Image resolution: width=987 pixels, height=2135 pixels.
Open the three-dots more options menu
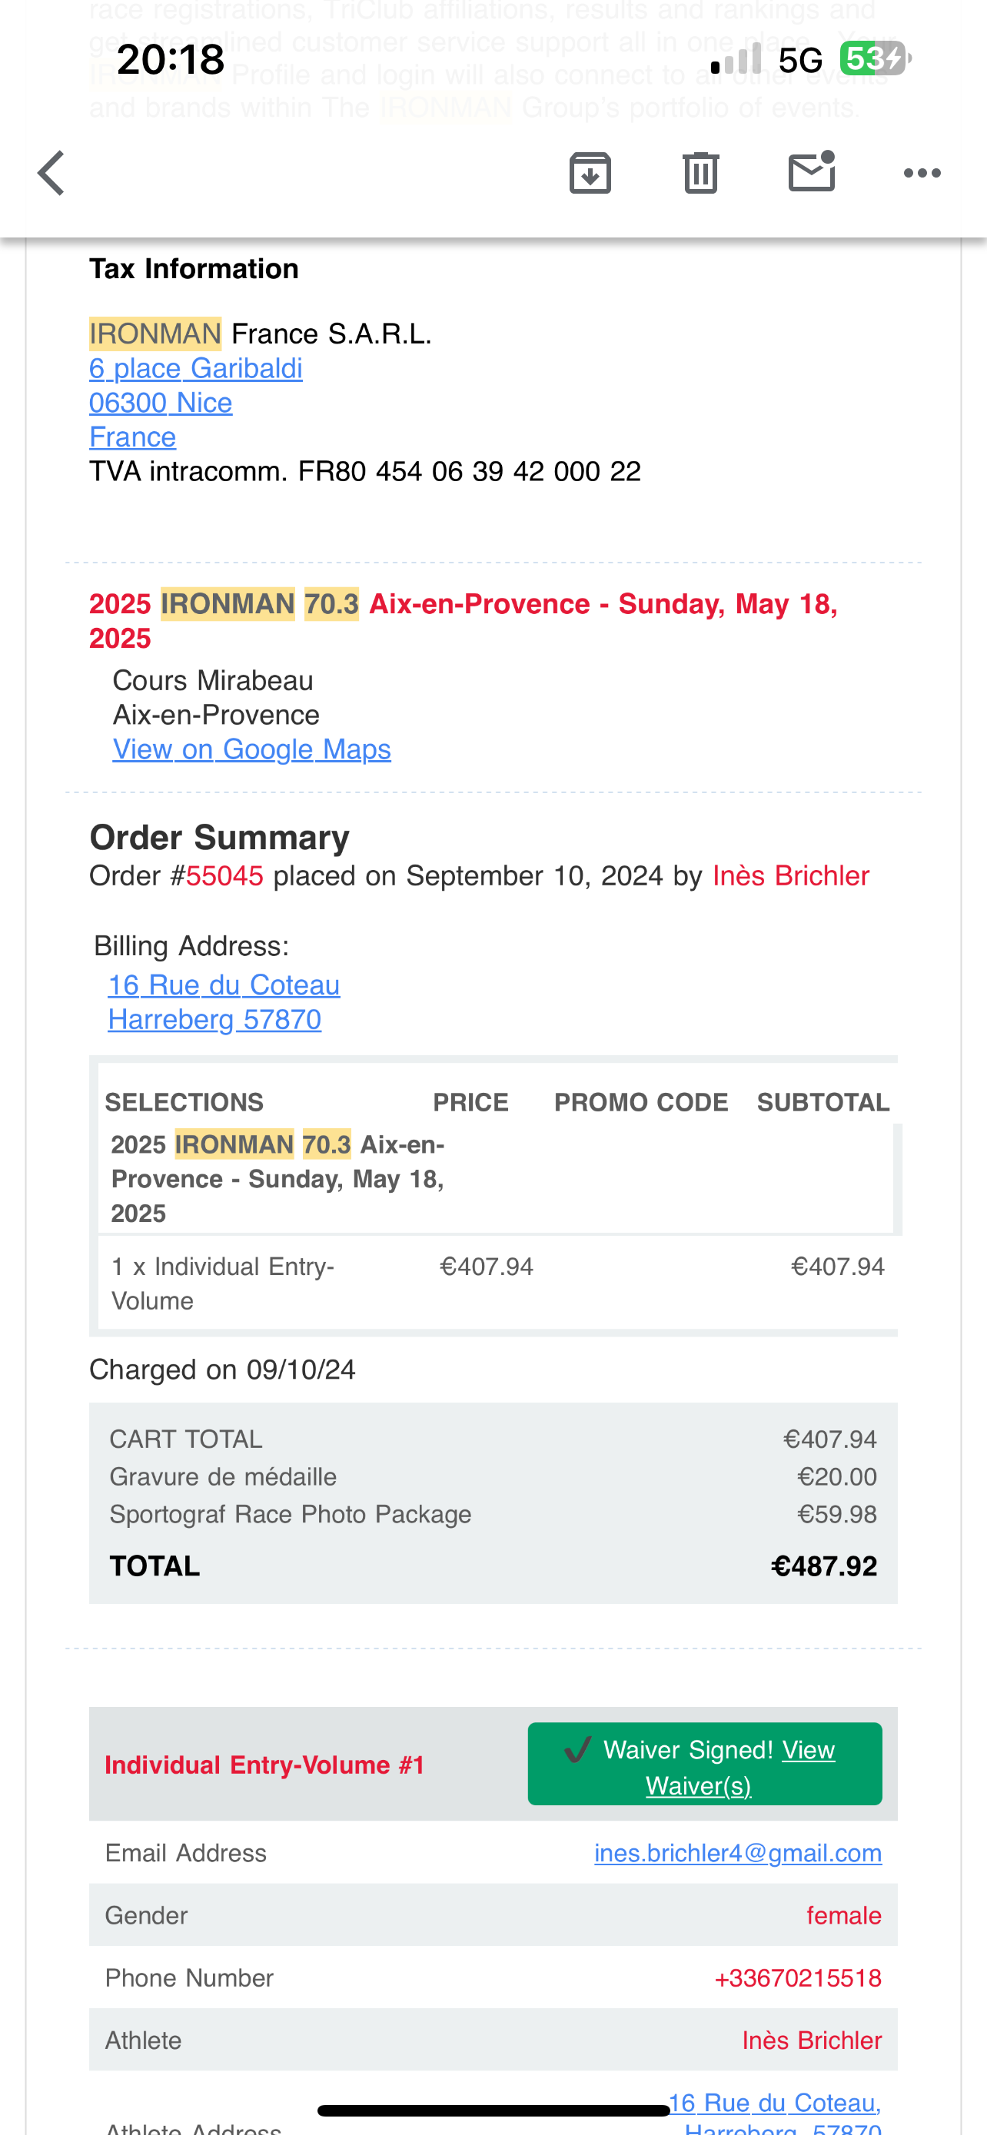click(922, 173)
